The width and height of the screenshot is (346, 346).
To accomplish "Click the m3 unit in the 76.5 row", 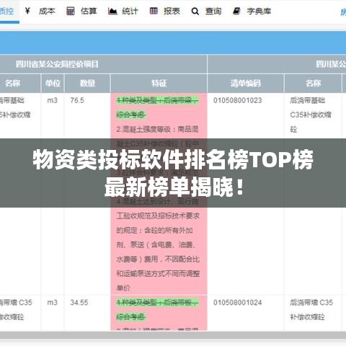I will (x=53, y=100).
